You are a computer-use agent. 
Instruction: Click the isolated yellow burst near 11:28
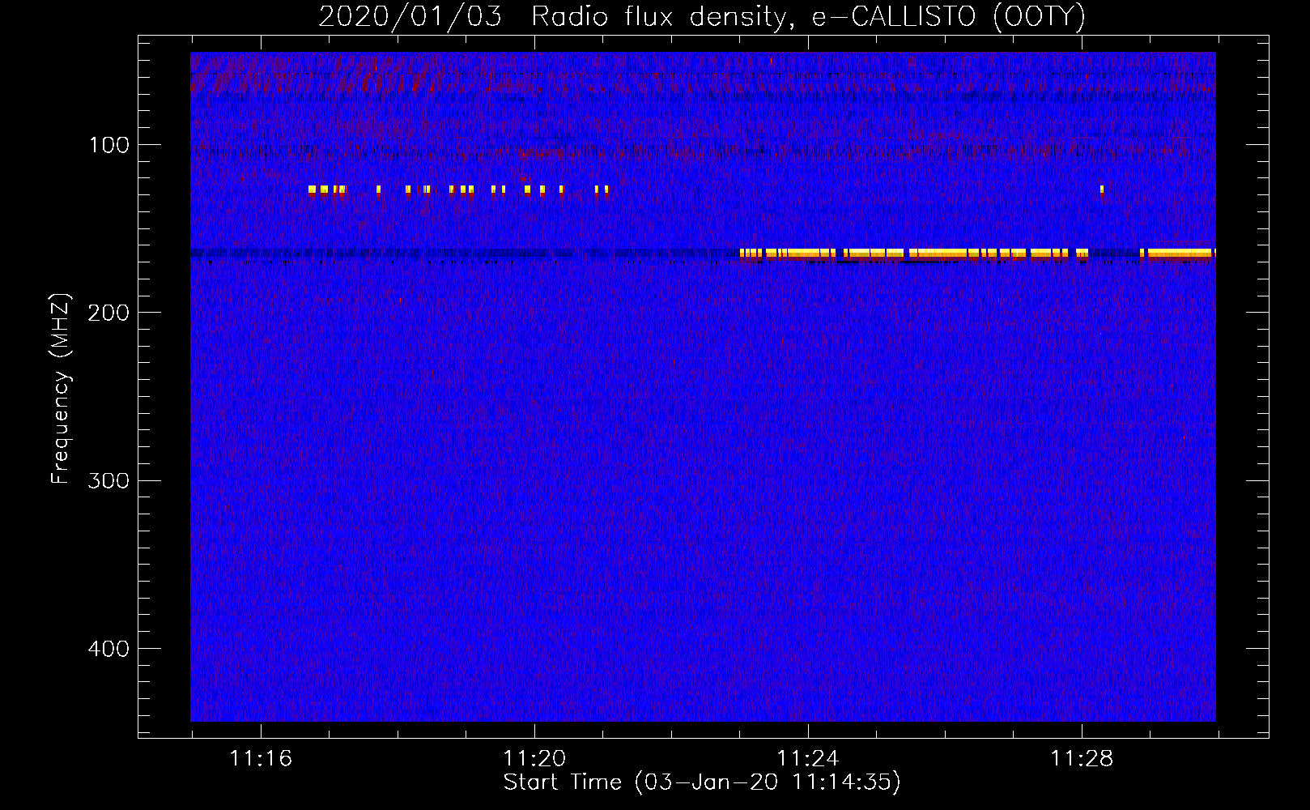coord(1102,191)
